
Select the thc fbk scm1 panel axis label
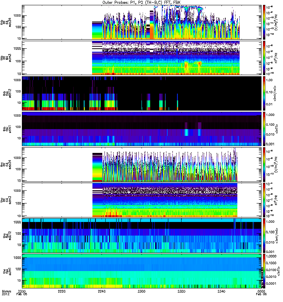point(7,271)
